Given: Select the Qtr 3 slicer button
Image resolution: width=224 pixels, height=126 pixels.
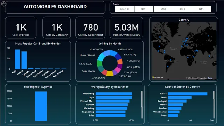Looking at the screenshot, I should pos(182,9).
